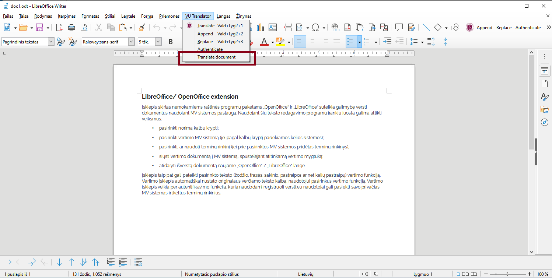Choose Append in VU Translator menu
This screenshot has width=552, height=278.
coord(216,34)
